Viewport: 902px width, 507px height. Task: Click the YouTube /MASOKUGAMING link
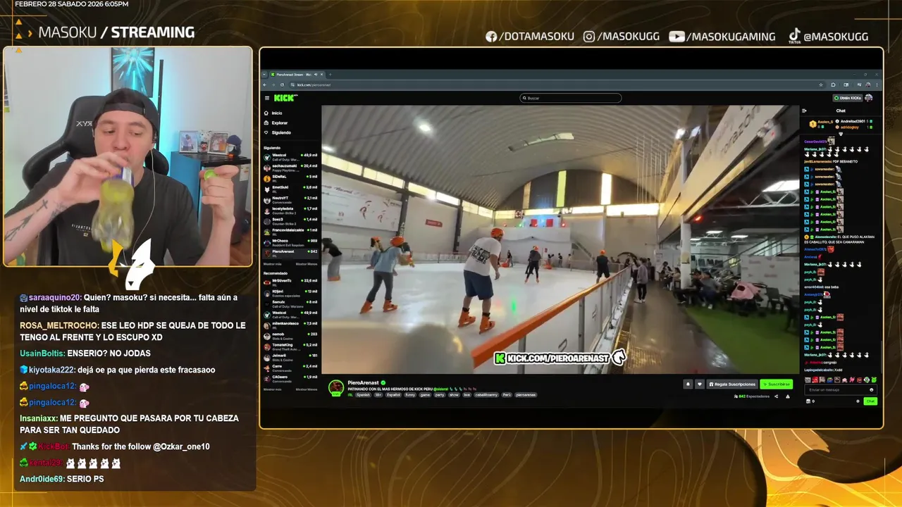click(722, 37)
